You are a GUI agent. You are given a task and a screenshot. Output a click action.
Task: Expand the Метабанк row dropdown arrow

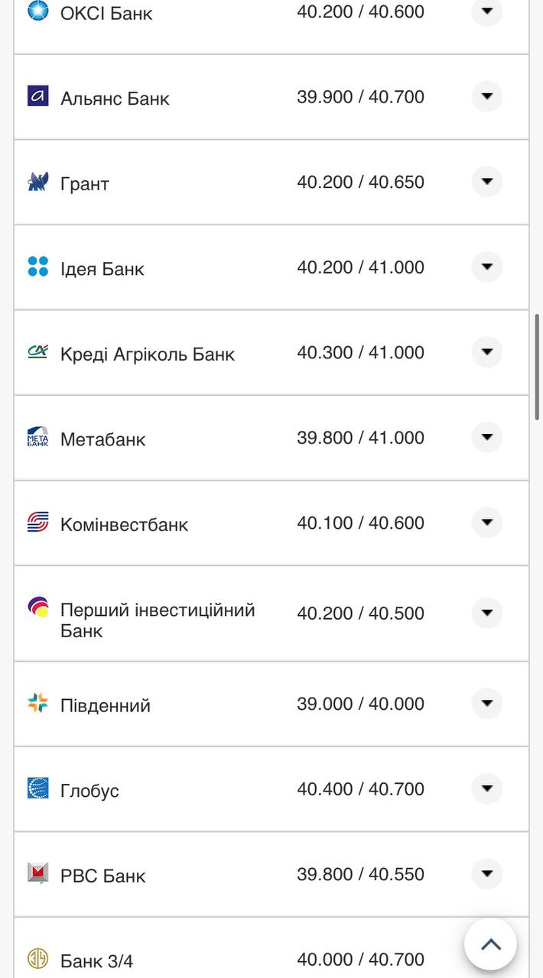(x=487, y=437)
